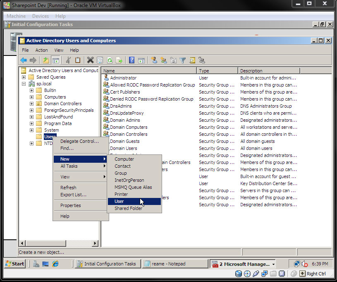Viewport: 337px width, 282px height.
Task: Select Properties in the context menu
Action: [81, 205]
